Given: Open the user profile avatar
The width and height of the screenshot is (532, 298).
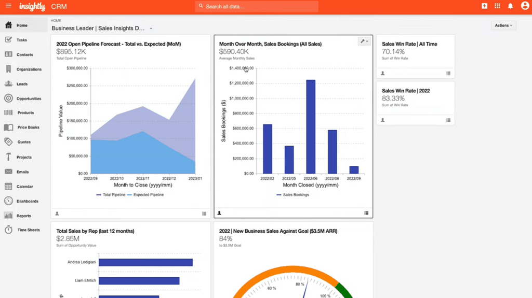Looking at the screenshot, I should (x=525, y=6).
